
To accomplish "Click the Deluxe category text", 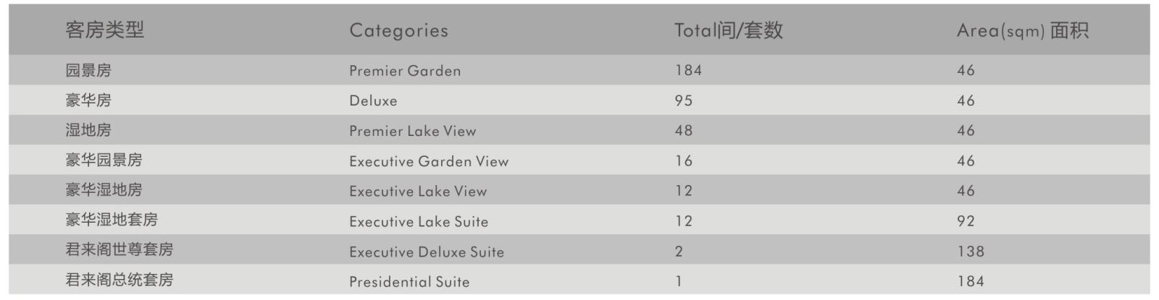I will [x=373, y=100].
